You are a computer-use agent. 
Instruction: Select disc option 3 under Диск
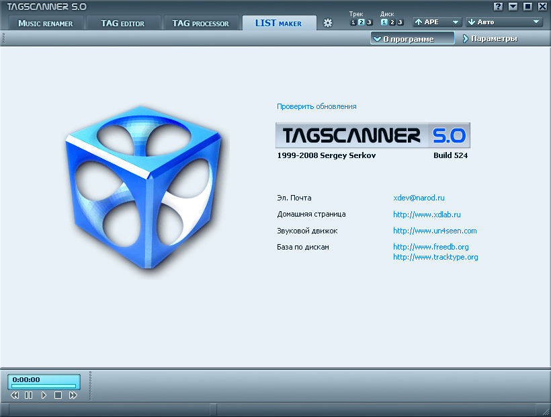pyautogui.click(x=400, y=22)
